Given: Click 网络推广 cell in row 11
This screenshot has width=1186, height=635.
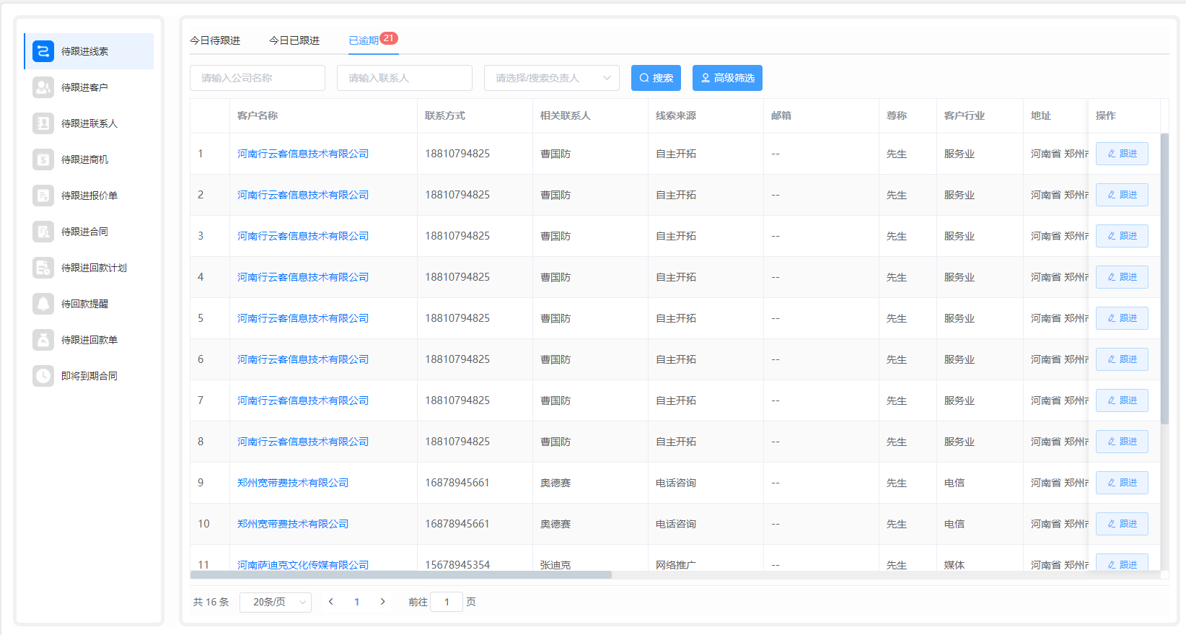Looking at the screenshot, I should pyautogui.click(x=676, y=565).
